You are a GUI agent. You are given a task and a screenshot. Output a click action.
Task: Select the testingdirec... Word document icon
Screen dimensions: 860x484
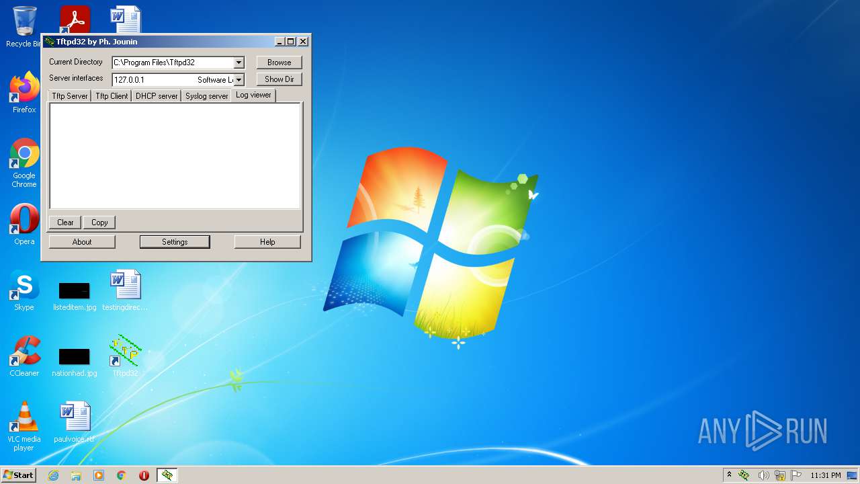pos(126,290)
